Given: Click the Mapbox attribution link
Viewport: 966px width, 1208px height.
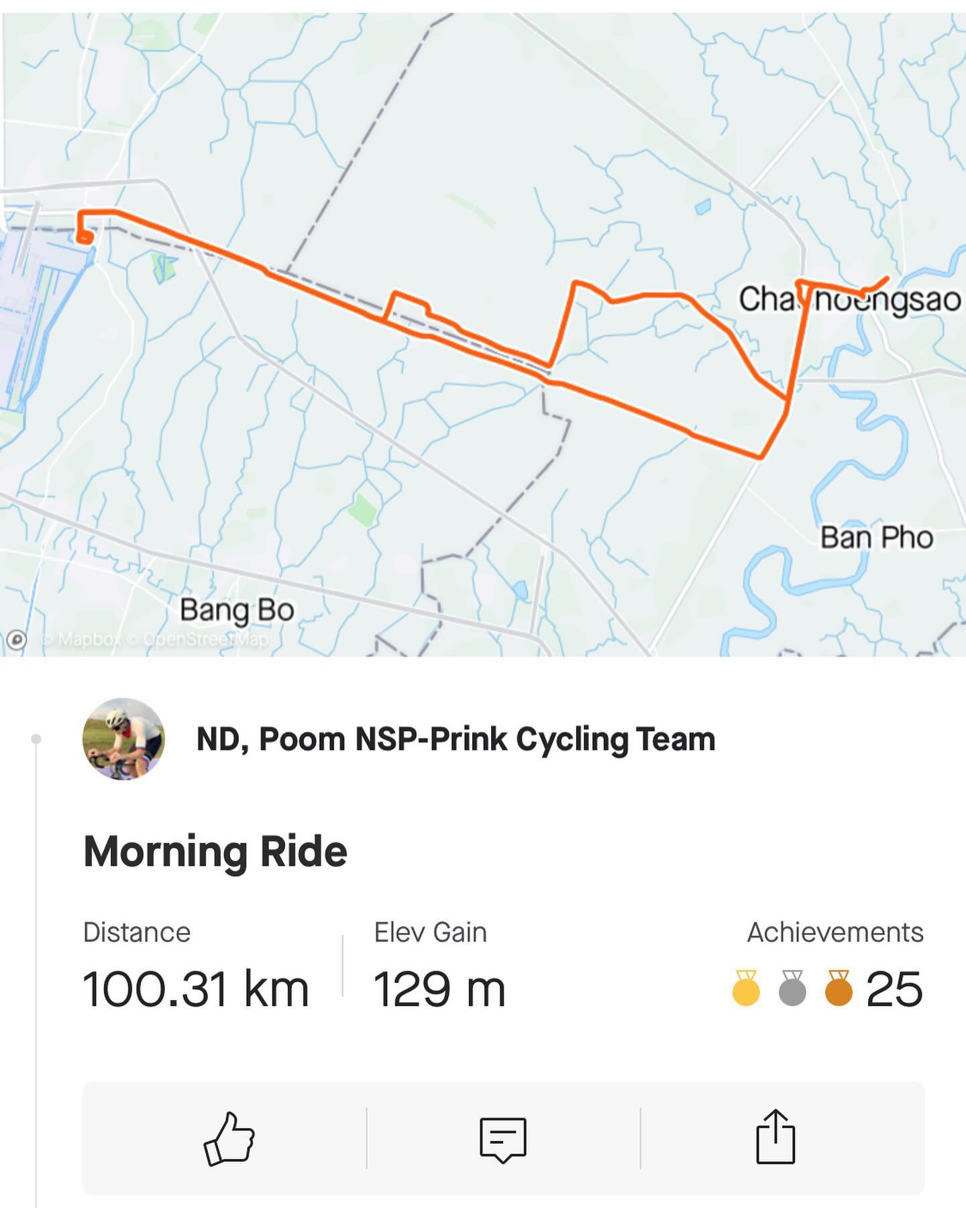Looking at the screenshot, I should (82, 640).
